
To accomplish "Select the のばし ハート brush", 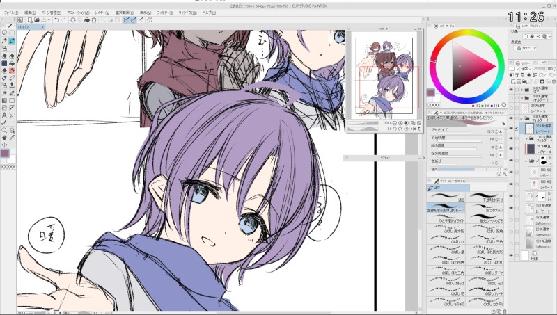I will [x=485, y=291].
